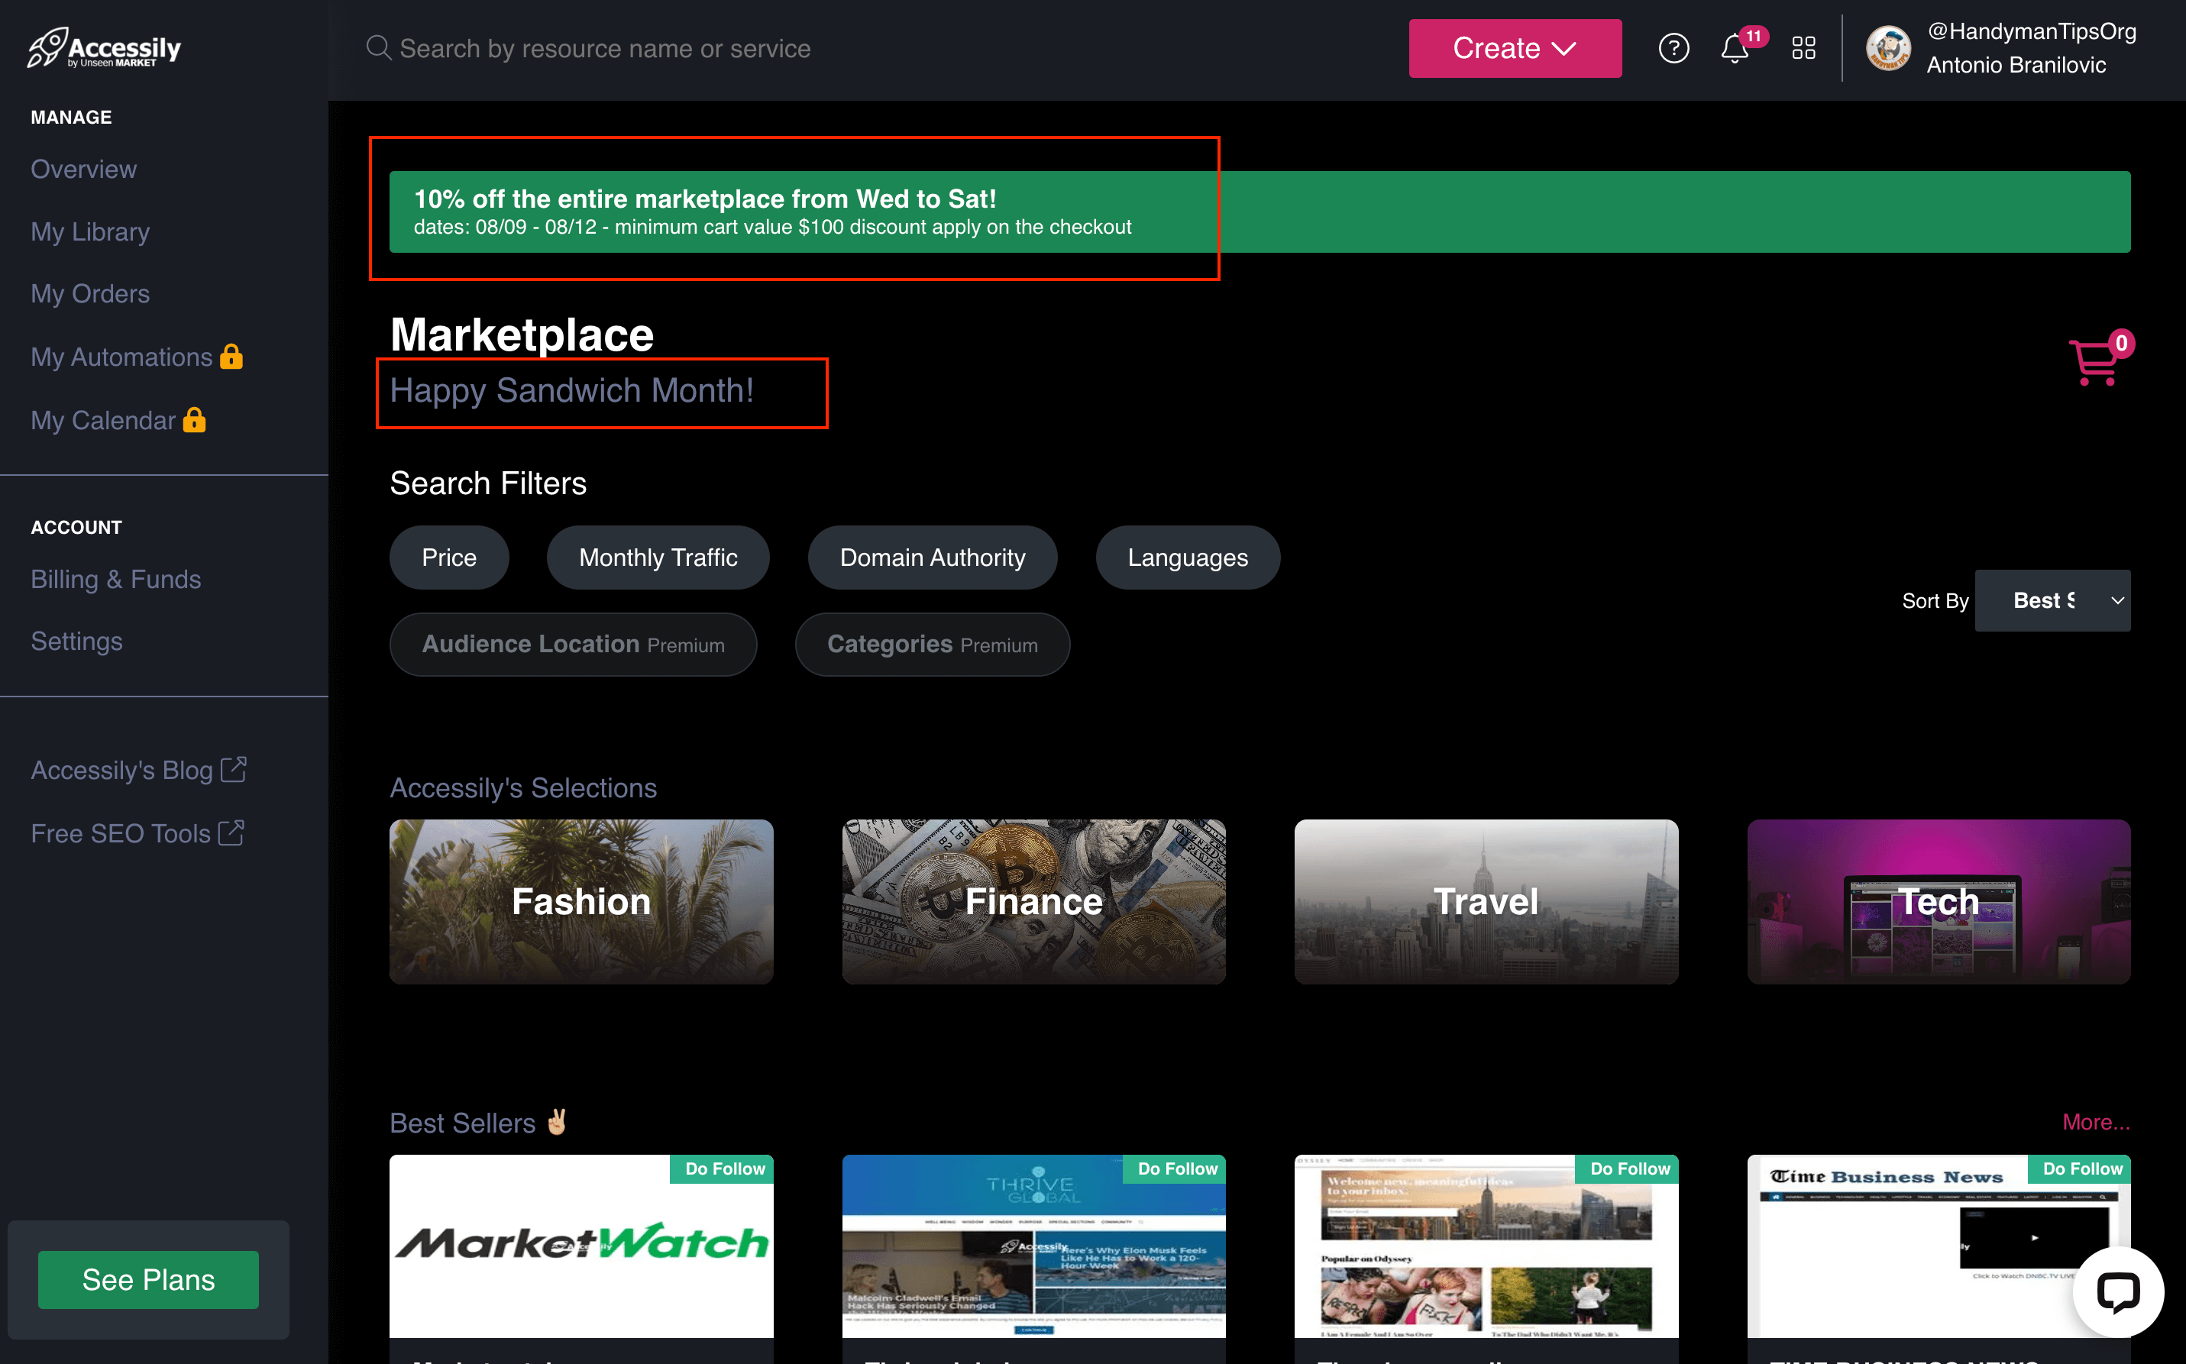Open My Library

pos(90,232)
